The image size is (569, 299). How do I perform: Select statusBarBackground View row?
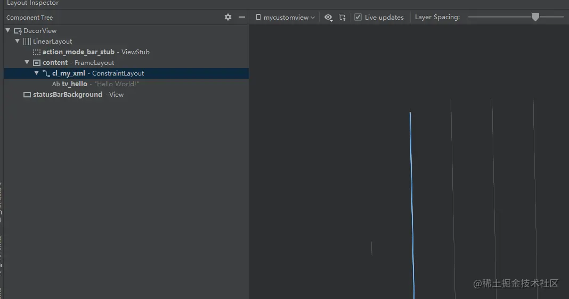(126, 95)
